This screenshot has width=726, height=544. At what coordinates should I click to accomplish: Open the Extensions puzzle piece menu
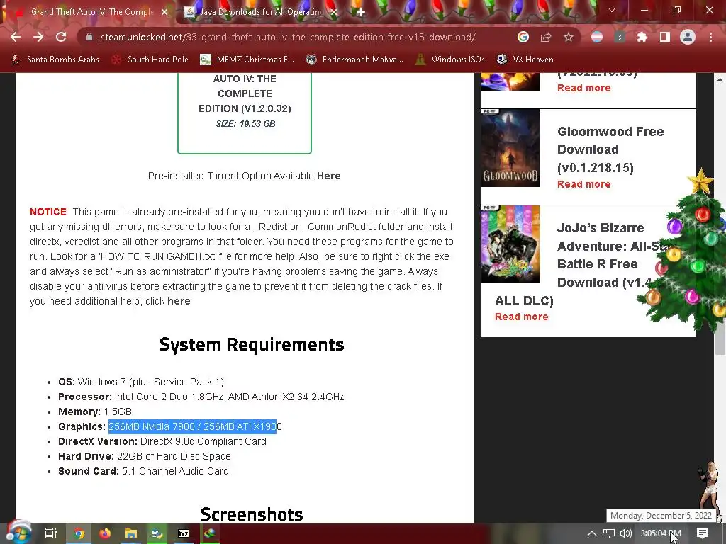click(x=642, y=37)
